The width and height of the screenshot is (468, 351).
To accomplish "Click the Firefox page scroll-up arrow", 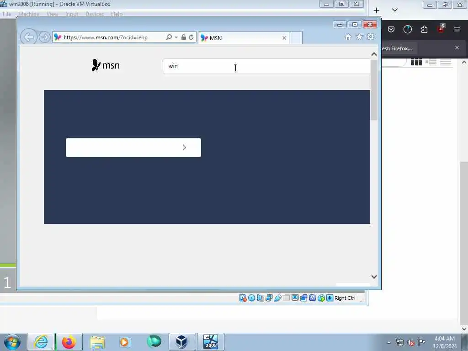I will tap(464, 62).
